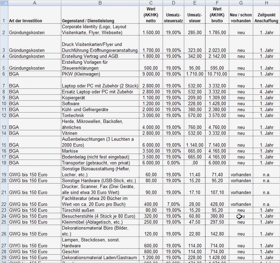This screenshot has width=280, height=263.
Task: Select row 18 header
Action: click(x=4, y=162)
